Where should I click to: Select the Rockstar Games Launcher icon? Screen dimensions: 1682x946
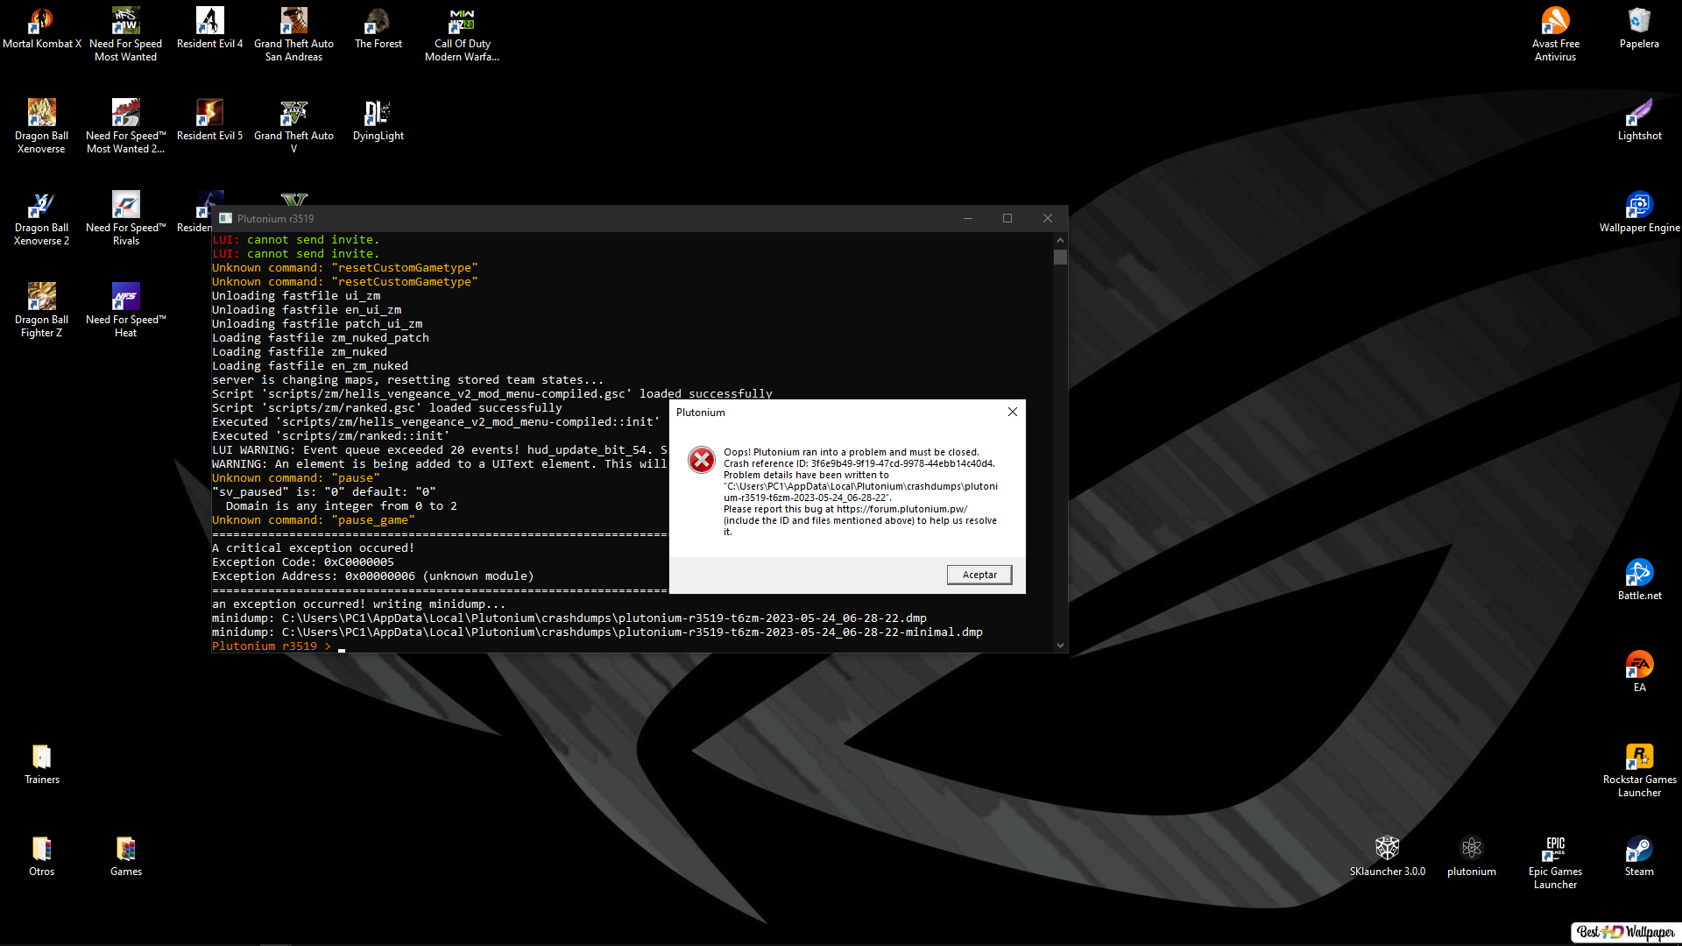pos(1639,770)
